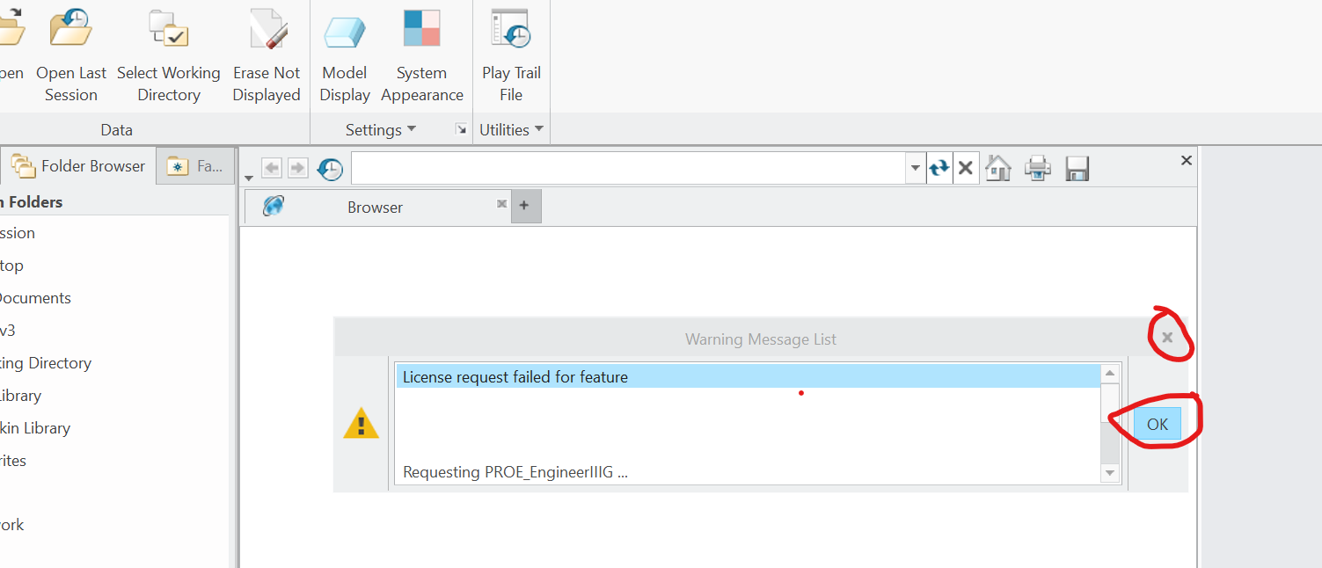This screenshot has width=1322, height=568.
Task: Click the Open Last Session icon
Action: coord(71,30)
